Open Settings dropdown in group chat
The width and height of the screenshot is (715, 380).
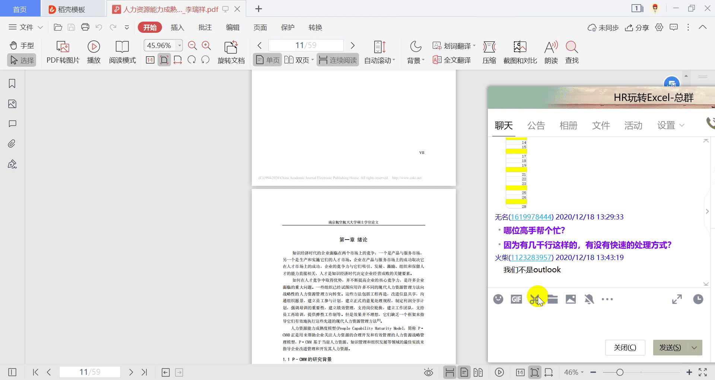click(x=670, y=126)
